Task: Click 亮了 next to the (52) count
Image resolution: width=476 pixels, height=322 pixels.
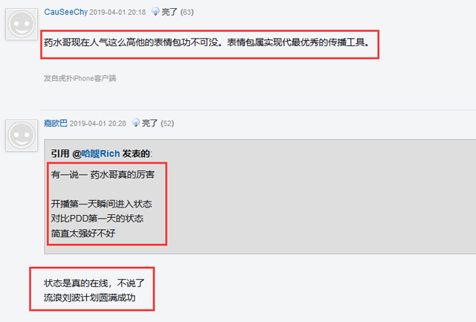Action: point(149,123)
